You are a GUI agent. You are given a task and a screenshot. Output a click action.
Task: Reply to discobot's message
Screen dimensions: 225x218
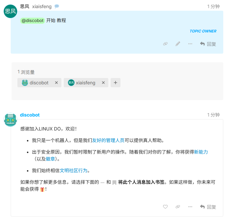(208, 207)
